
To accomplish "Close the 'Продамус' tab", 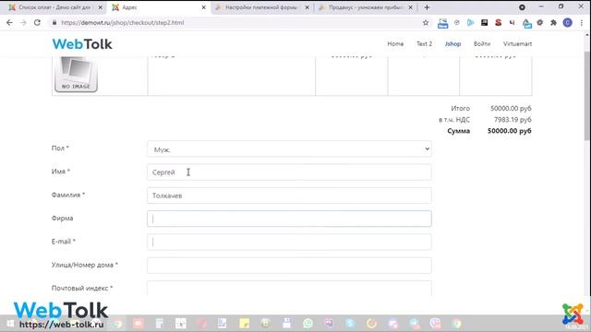I will [x=410, y=7].
